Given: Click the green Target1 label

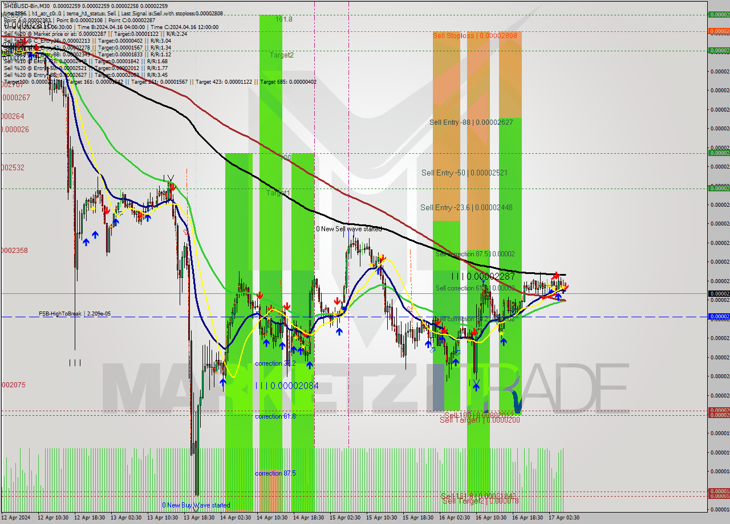Looking at the screenshot, I should (278, 193).
